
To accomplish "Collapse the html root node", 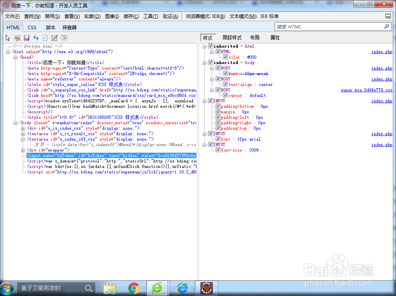I will [x=8, y=52].
